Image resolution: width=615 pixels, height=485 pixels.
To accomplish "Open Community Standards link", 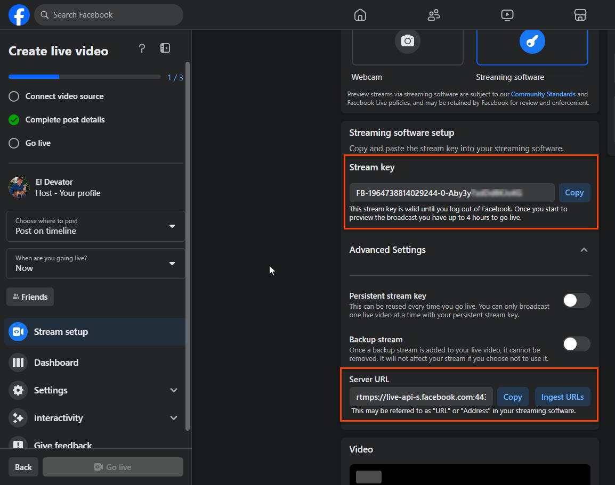I will (x=543, y=94).
